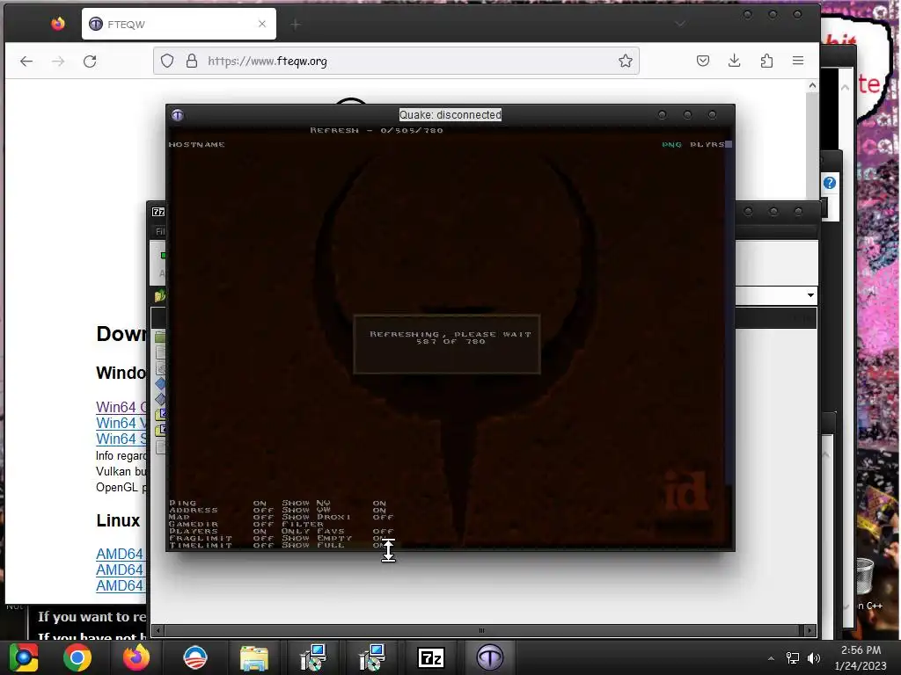Close the FTEQW browser tab
901x675 pixels.
coord(262,24)
